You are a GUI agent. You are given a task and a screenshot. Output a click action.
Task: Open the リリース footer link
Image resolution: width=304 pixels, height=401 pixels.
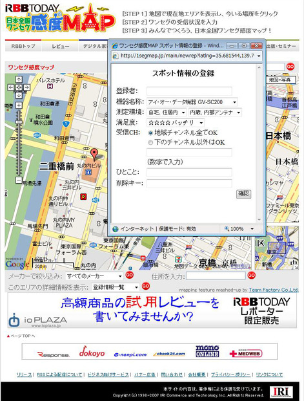pos(25,374)
